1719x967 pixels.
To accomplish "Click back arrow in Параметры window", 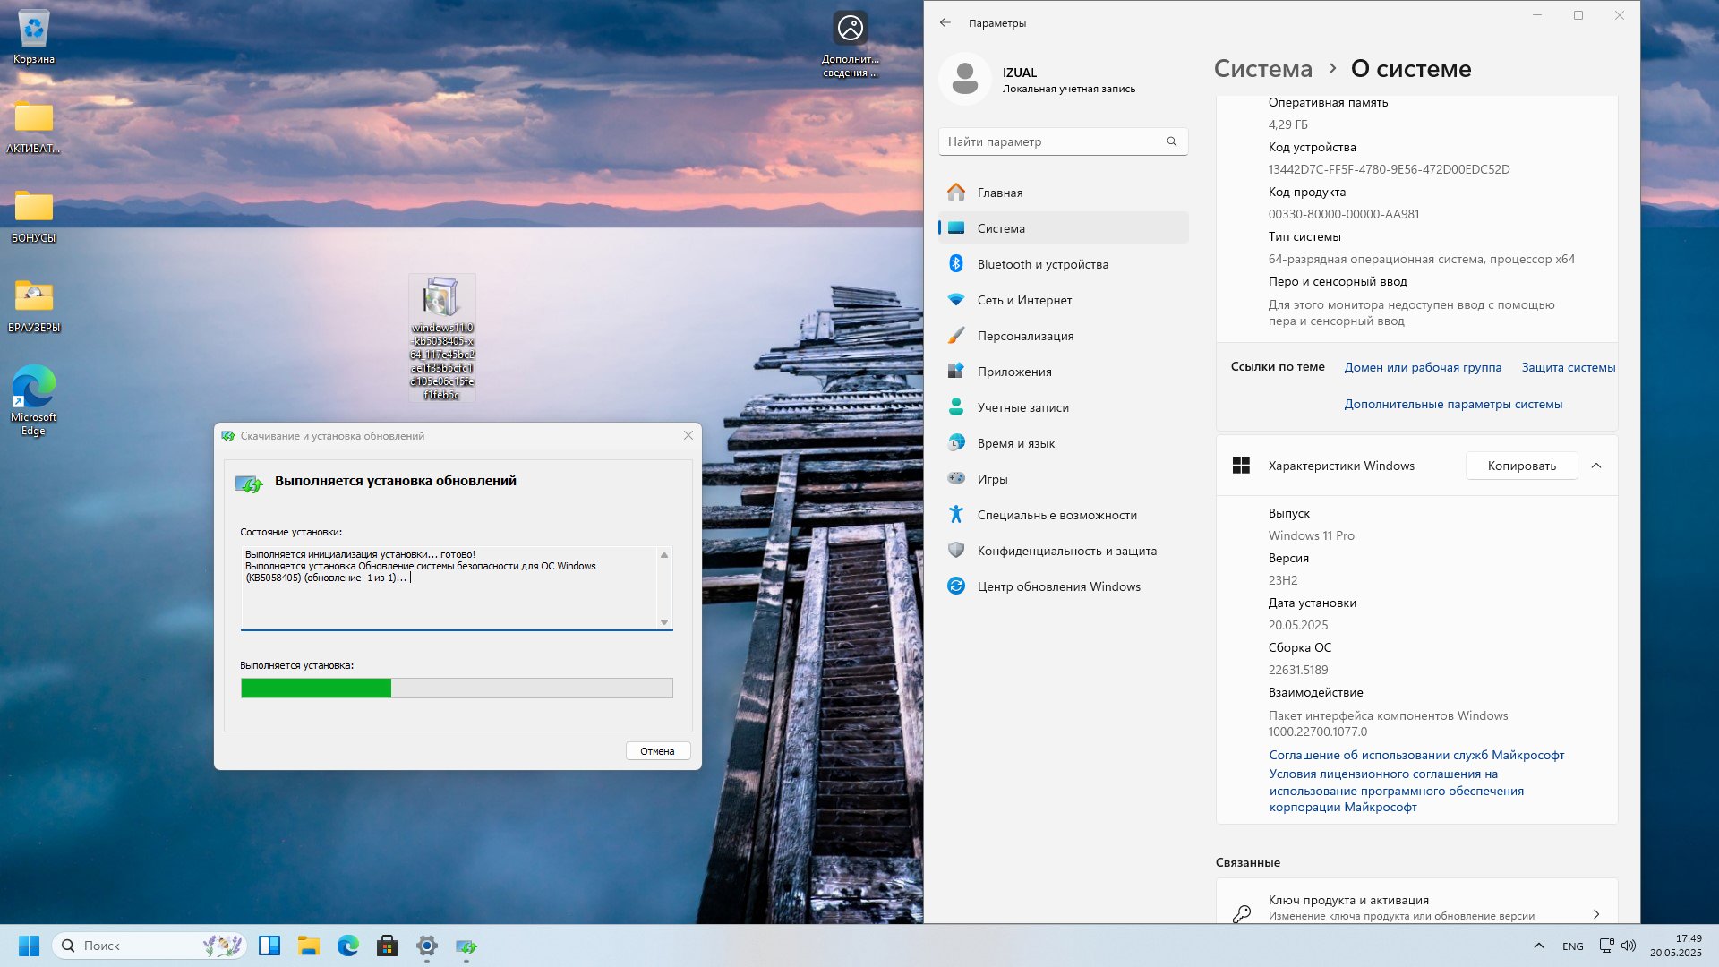I will pos(945,22).
